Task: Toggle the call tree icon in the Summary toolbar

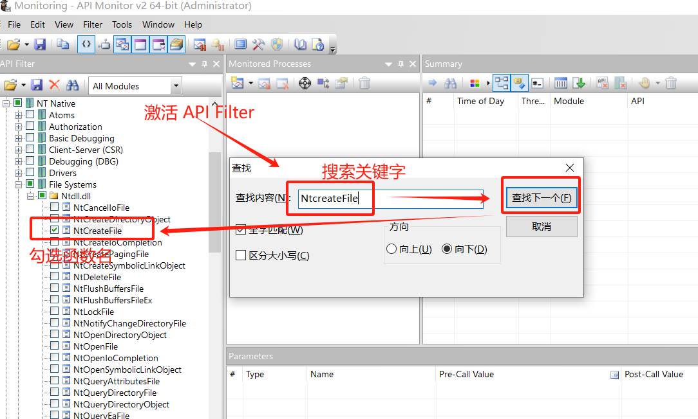Action: click(502, 83)
